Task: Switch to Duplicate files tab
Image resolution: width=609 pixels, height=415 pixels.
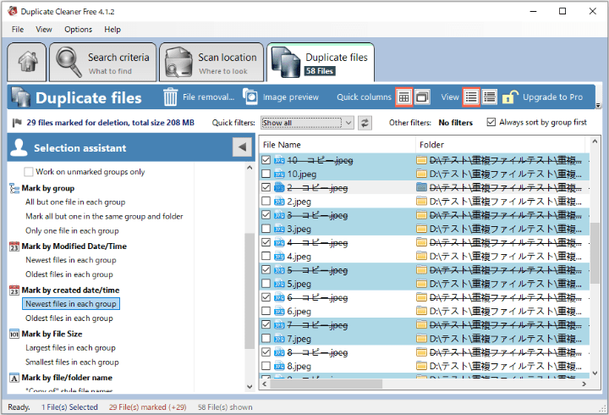Action: (321, 62)
